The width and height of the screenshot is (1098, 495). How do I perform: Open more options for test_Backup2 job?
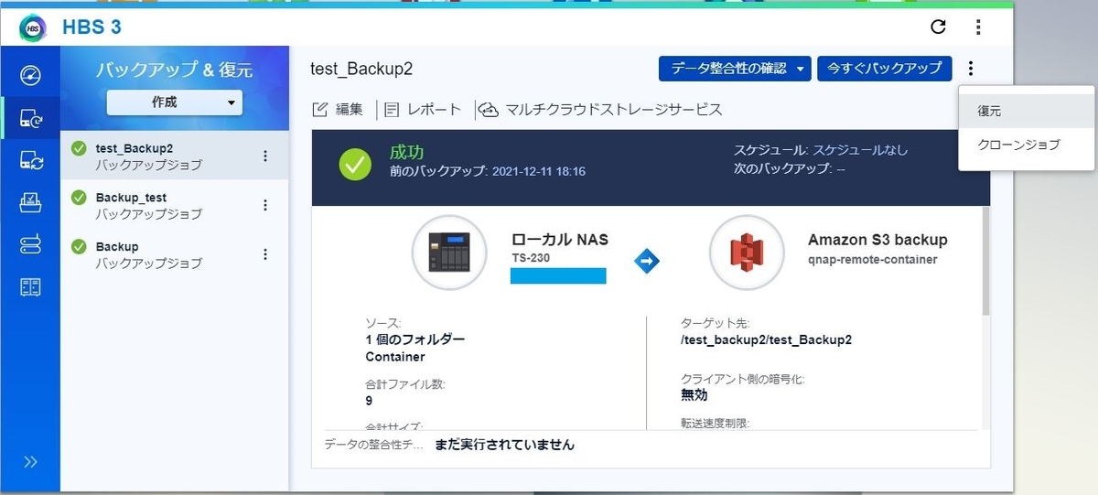pyautogui.click(x=265, y=156)
